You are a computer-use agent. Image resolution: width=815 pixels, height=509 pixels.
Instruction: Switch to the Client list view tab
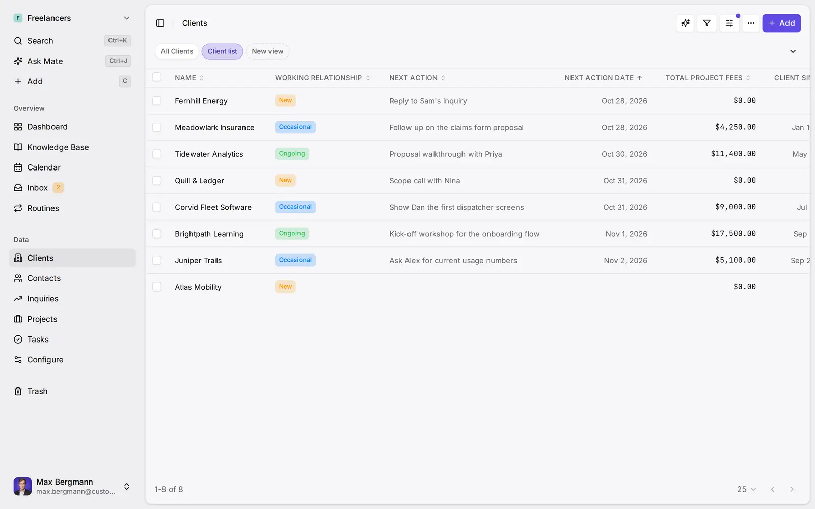coord(222,51)
